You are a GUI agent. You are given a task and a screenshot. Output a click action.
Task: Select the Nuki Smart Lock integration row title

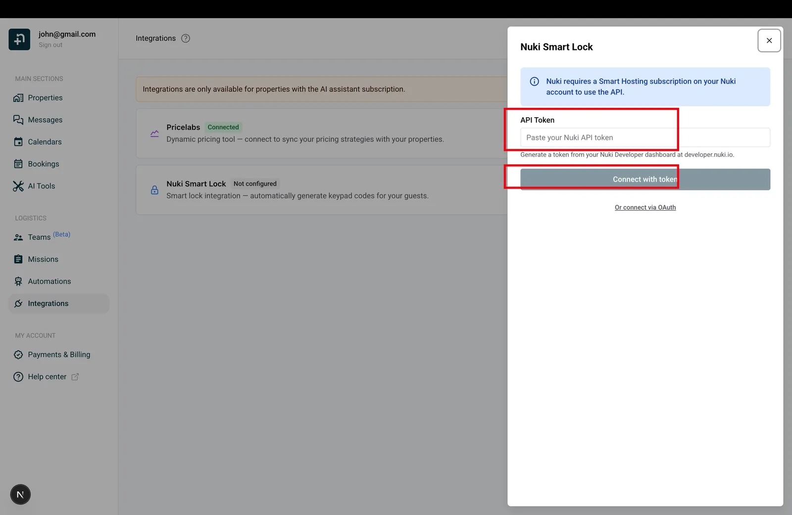196,184
